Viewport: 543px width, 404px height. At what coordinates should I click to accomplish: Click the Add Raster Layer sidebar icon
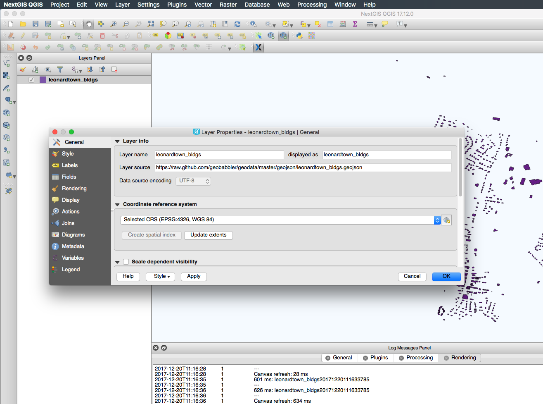point(6,75)
